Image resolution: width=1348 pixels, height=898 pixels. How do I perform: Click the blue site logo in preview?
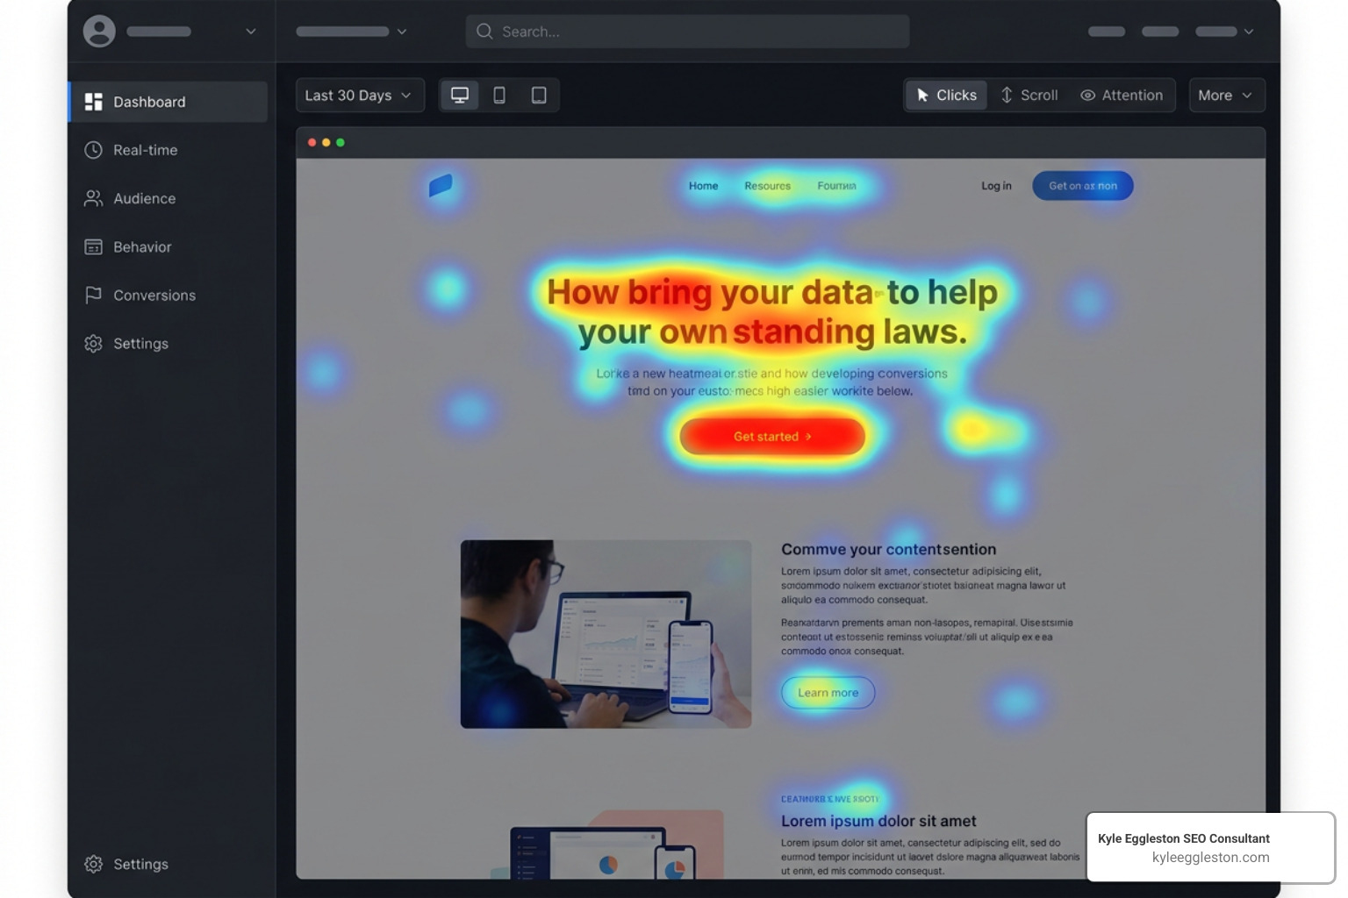(441, 185)
